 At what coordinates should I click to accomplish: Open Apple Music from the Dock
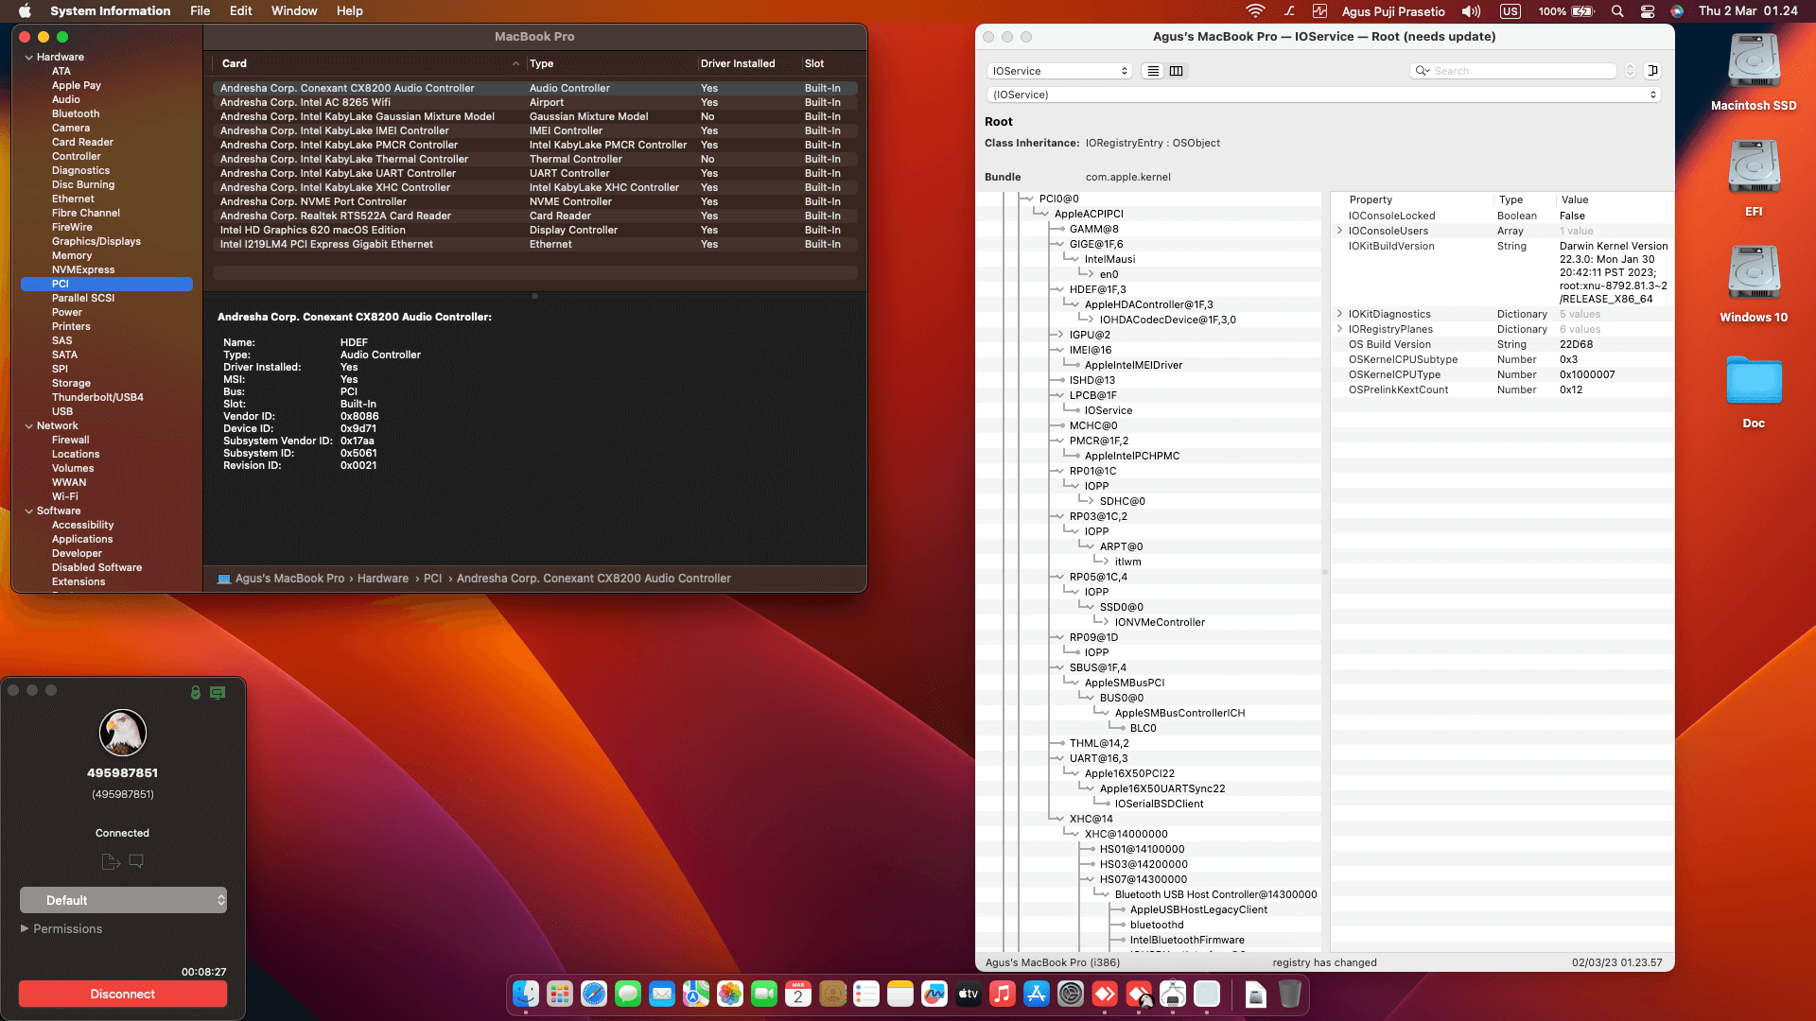point(1002,995)
